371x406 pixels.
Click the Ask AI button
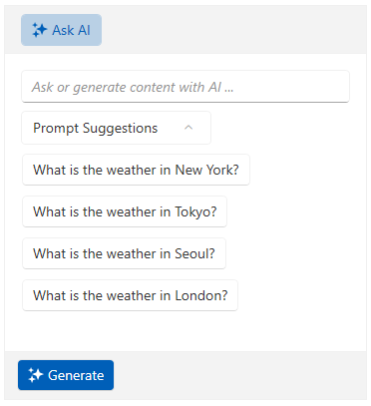[61, 30]
